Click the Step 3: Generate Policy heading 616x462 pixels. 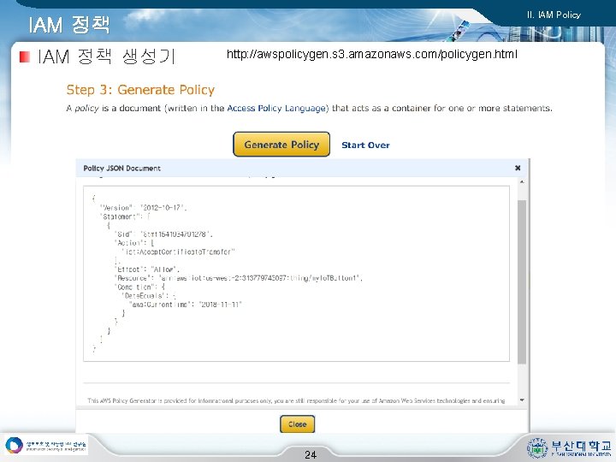[140, 90]
